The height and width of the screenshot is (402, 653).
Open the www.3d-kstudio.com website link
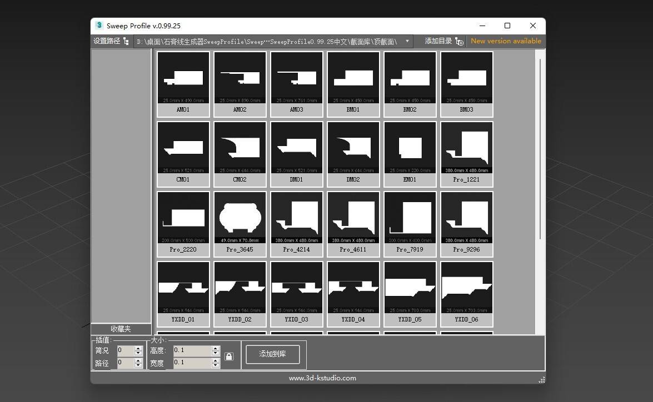point(322,378)
